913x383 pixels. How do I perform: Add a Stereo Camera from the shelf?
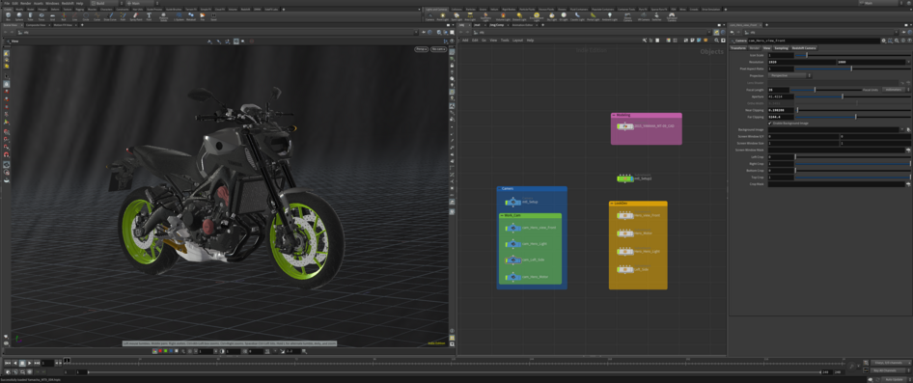[x=627, y=17]
